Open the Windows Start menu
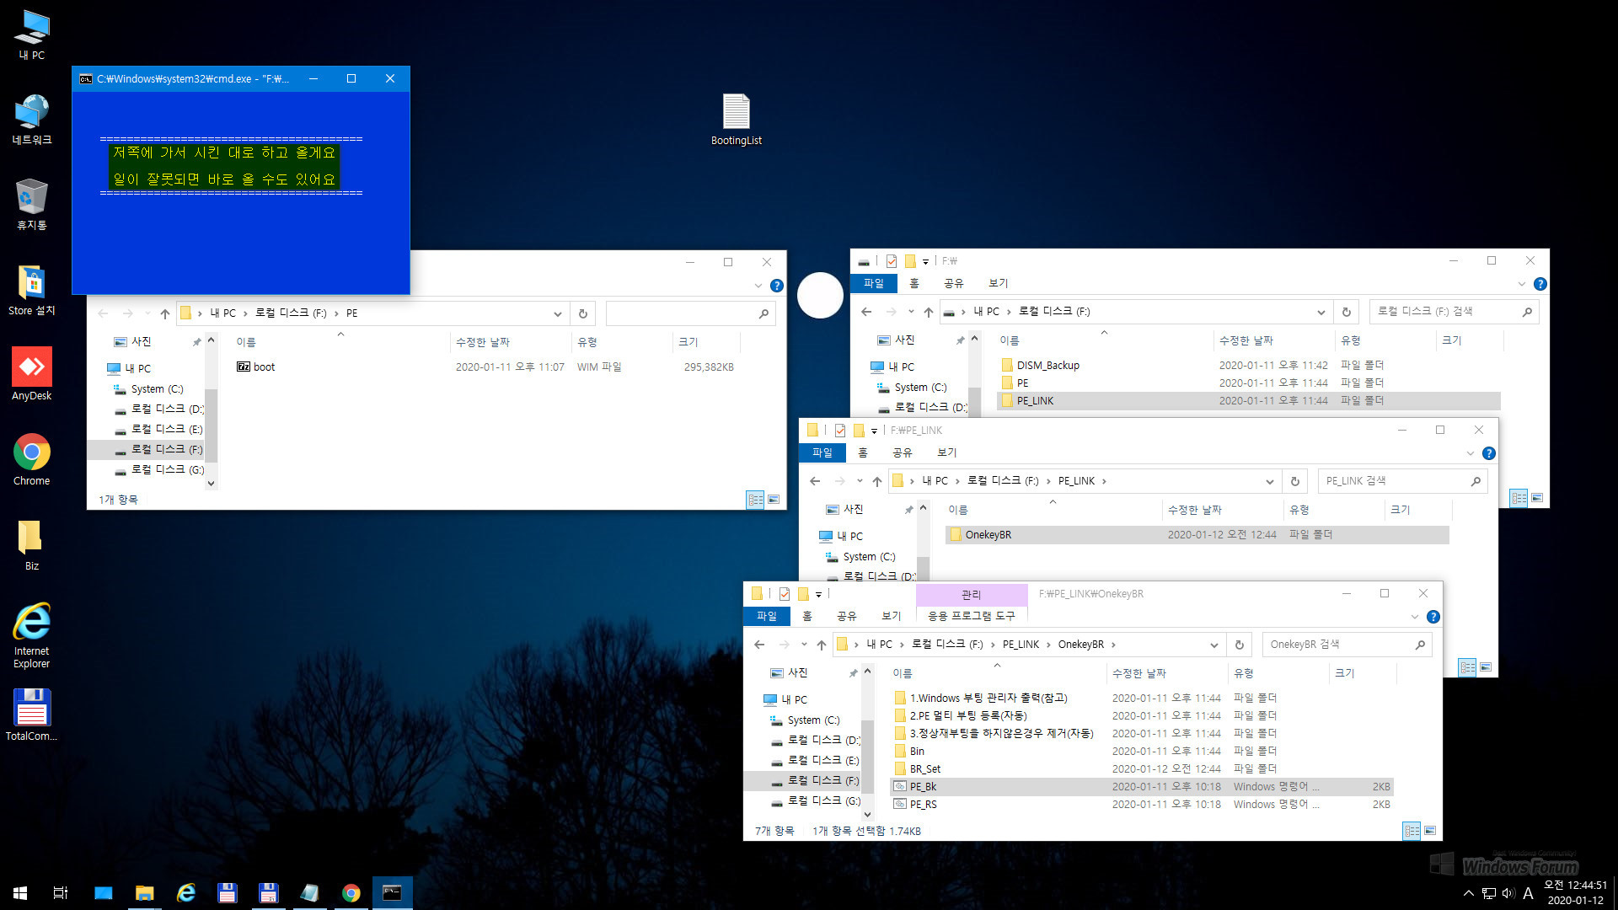 point(20,893)
